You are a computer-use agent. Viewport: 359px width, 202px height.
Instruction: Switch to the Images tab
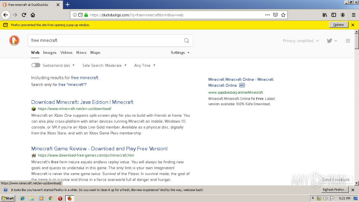(50, 52)
